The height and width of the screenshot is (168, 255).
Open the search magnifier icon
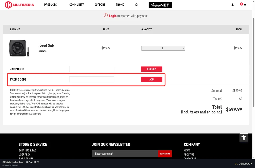[137, 5]
